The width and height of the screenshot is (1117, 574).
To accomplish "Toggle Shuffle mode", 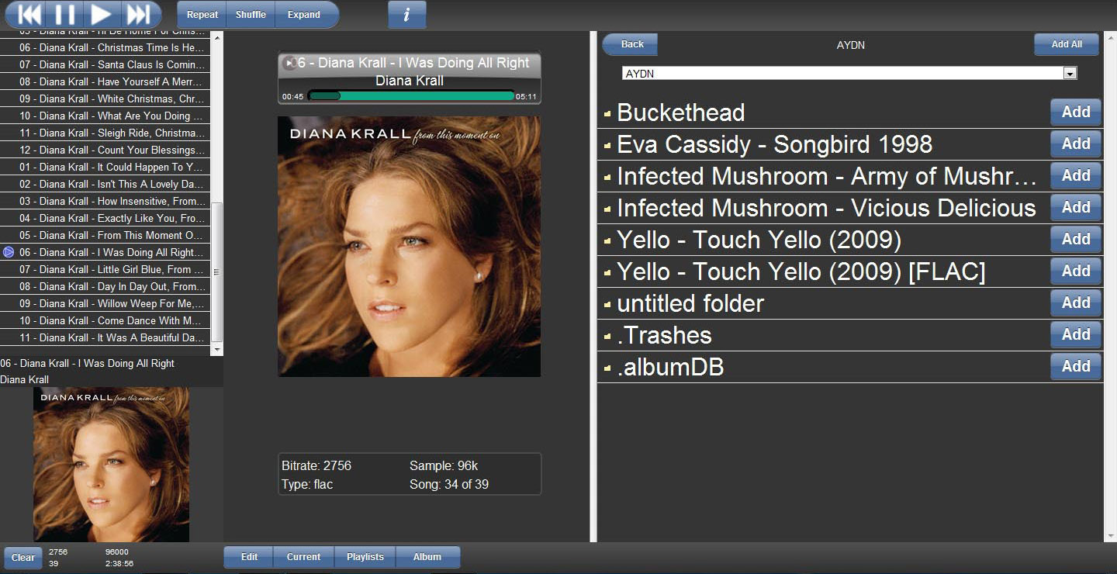I will (251, 15).
